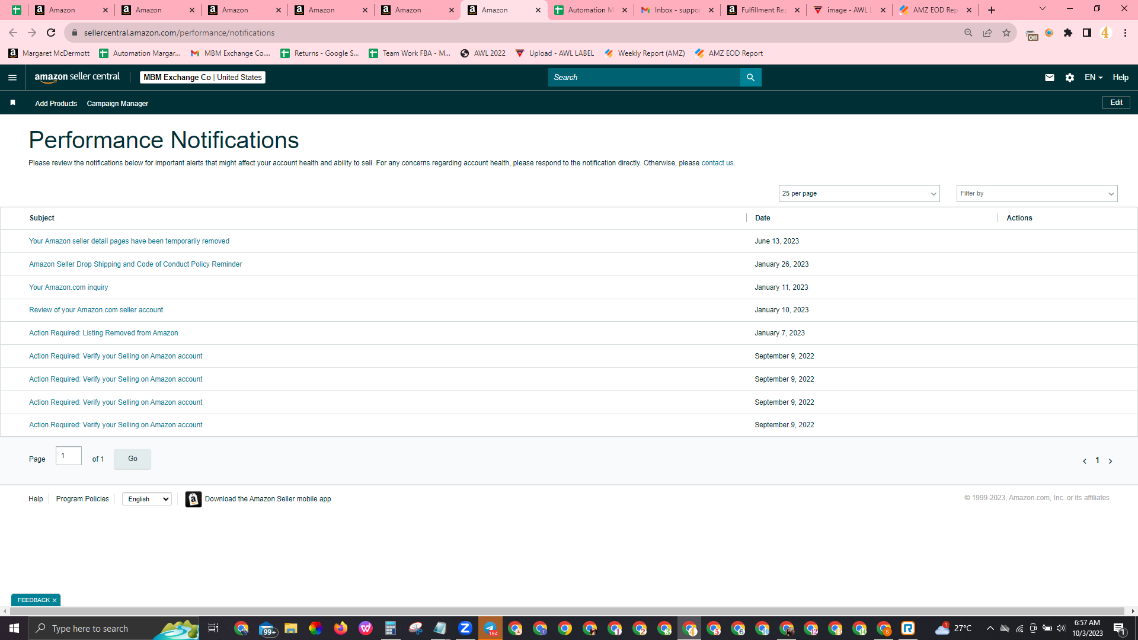Open the Your Amazon.com inquiry notification
The image size is (1138, 640).
click(x=69, y=287)
